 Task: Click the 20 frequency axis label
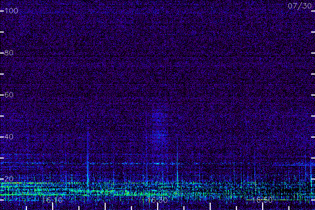(9, 178)
